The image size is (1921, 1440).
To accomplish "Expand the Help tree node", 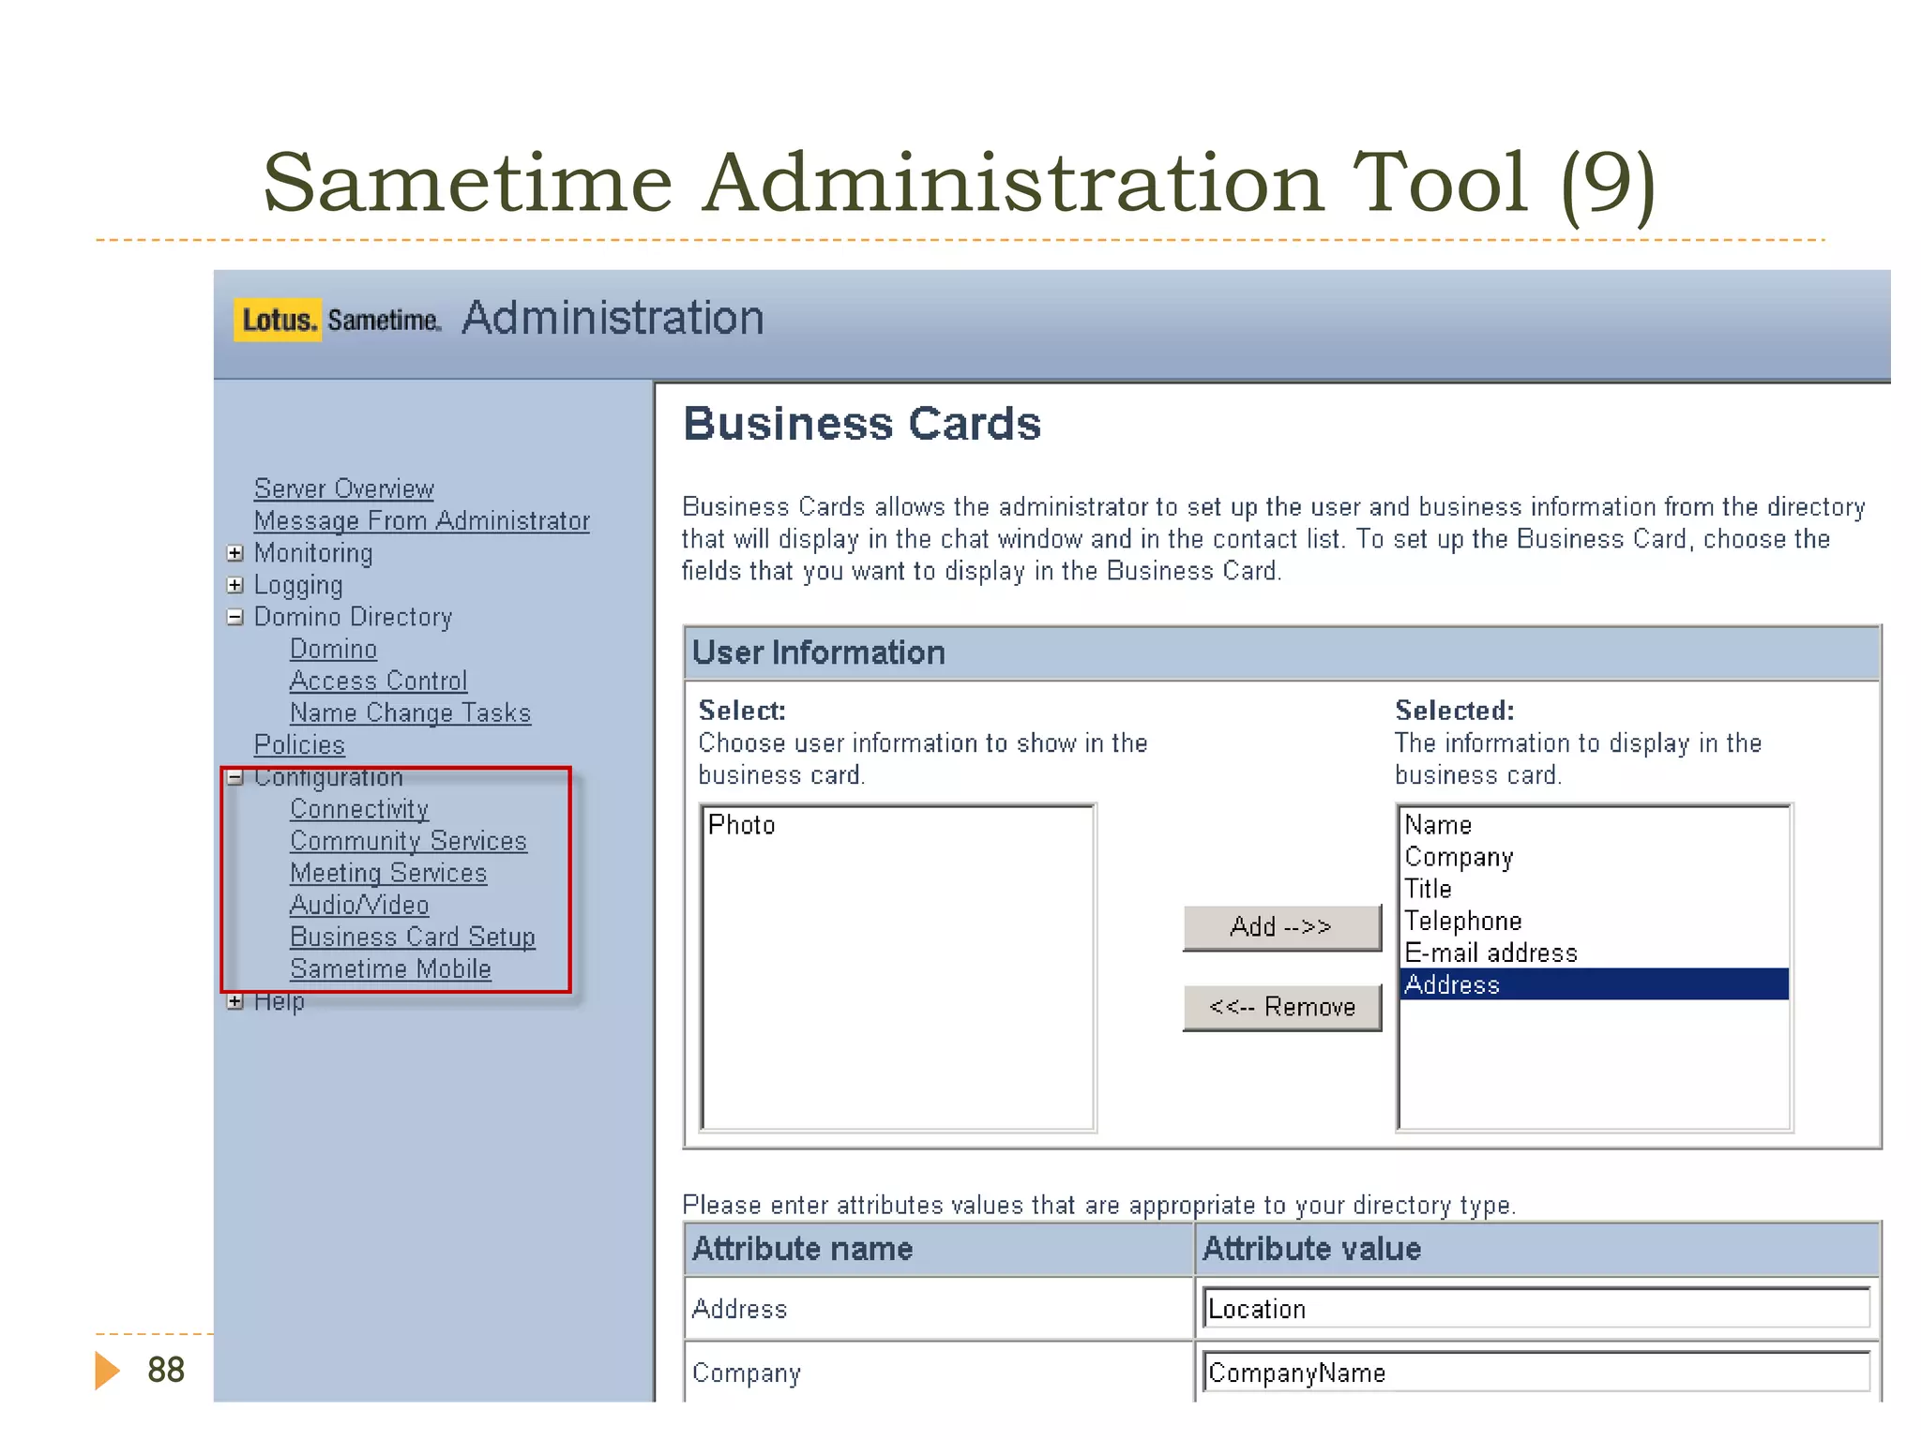I will coord(235,1001).
